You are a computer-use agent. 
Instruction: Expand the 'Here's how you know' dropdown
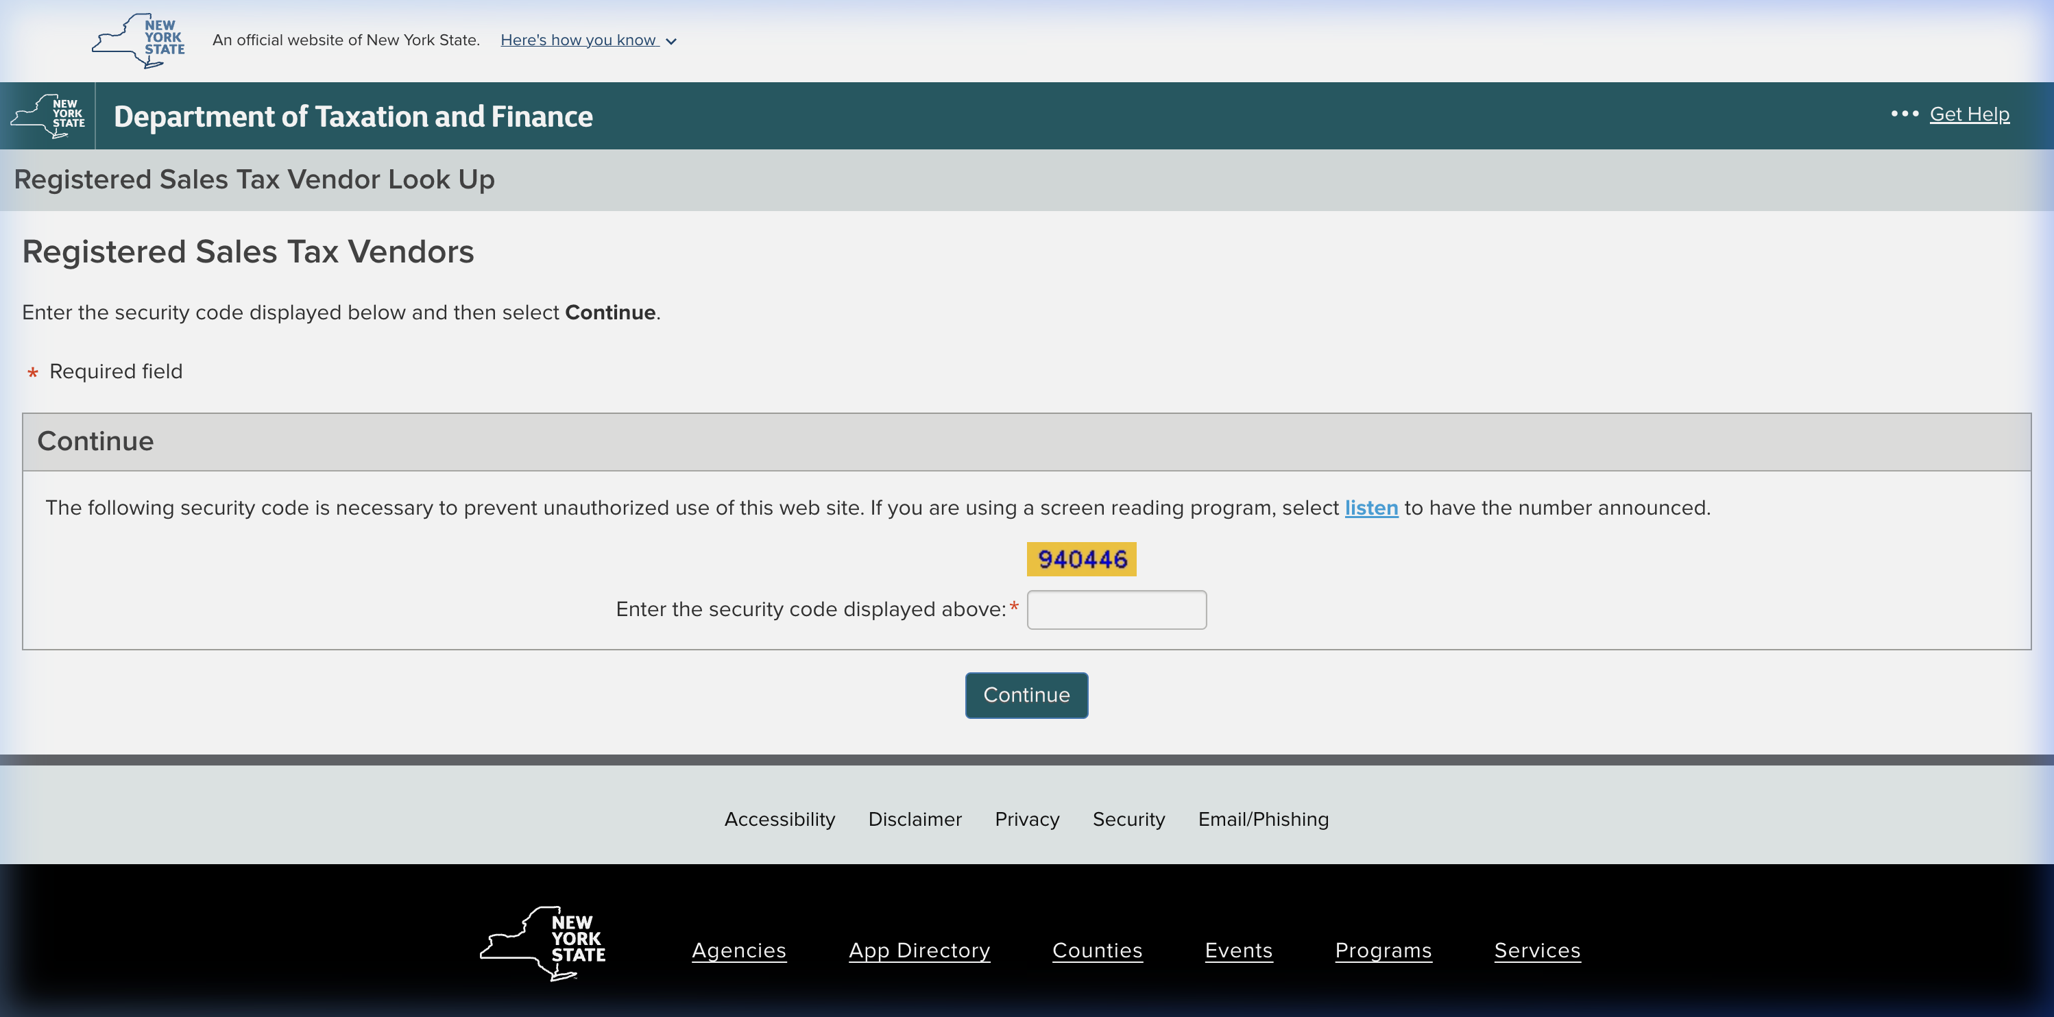[588, 40]
